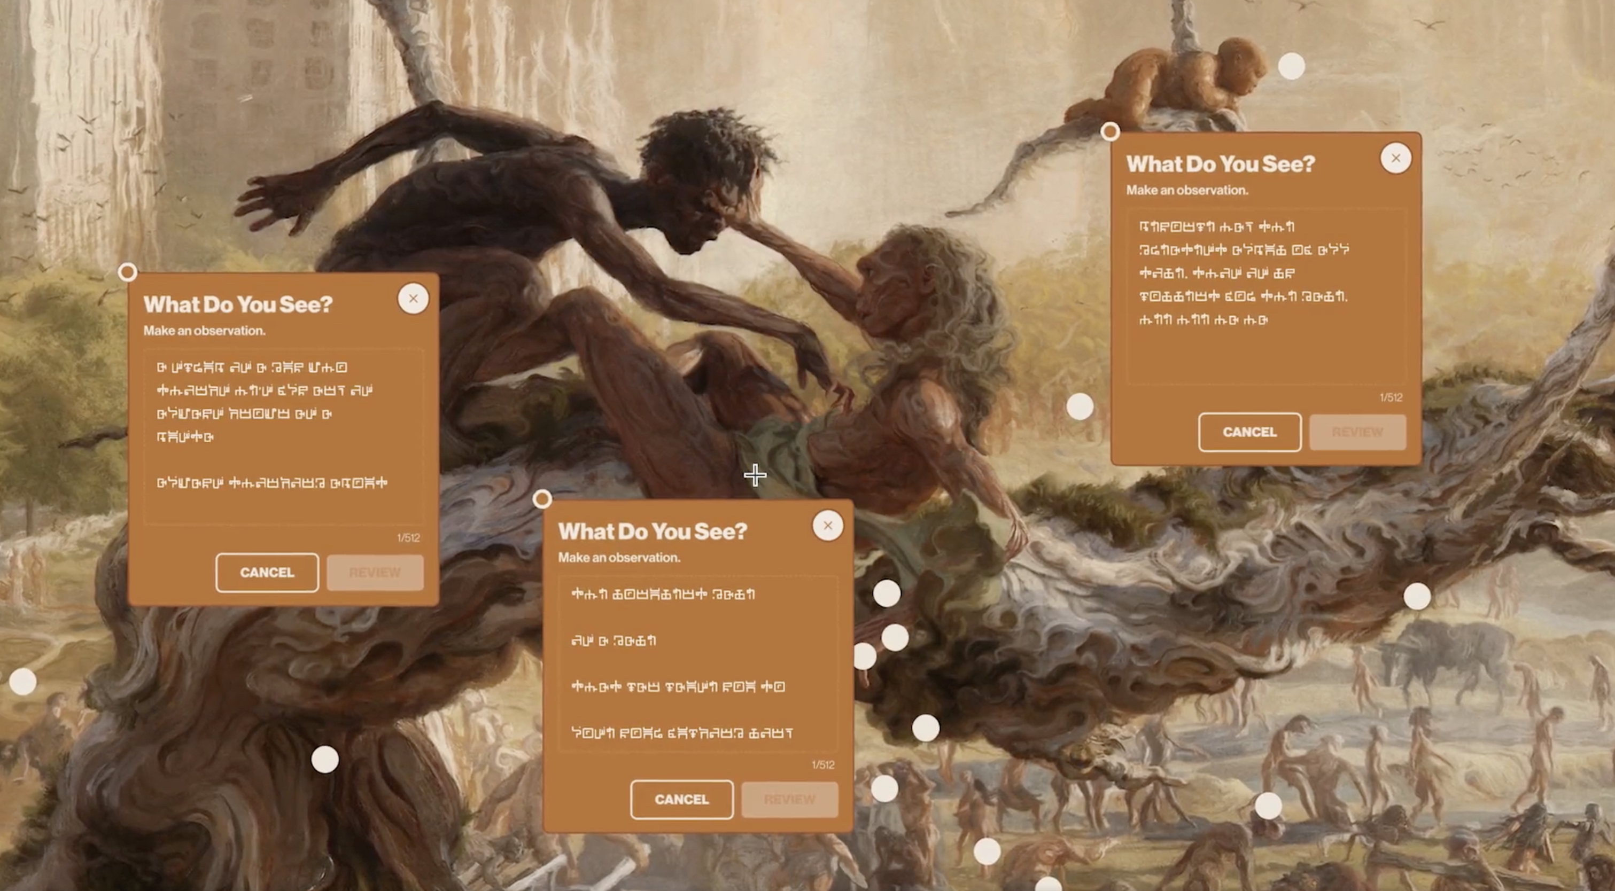1615x891 pixels.
Task: Close the left observation panel with X
Action: [413, 298]
